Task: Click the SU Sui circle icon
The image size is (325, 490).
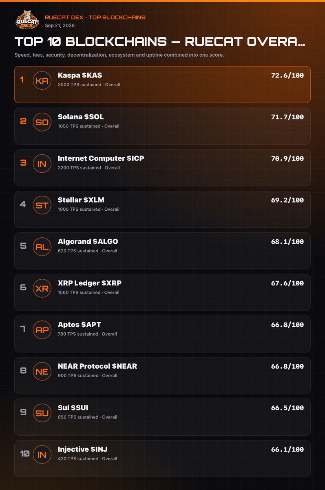Action: click(x=42, y=413)
